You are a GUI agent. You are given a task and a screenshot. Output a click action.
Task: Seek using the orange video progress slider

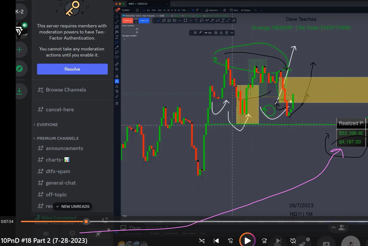tap(86, 221)
